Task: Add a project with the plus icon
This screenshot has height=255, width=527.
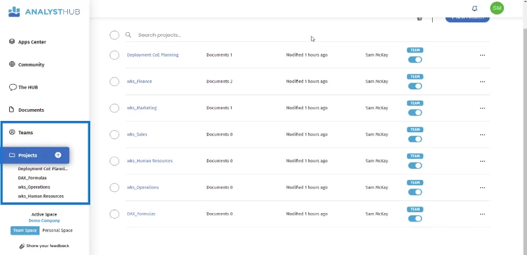Action: point(58,155)
